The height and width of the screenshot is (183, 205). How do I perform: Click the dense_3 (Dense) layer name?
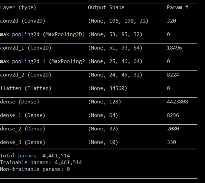coord(23,142)
